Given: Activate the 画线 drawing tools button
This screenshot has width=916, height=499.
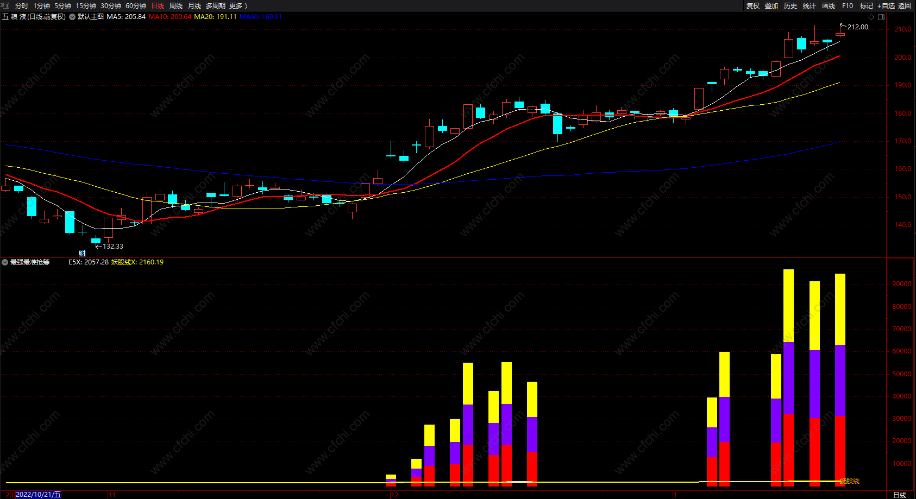Looking at the screenshot, I should tap(829, 5).
